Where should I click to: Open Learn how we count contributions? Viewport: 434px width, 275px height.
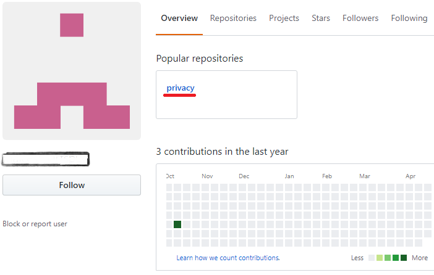(228, 258)
